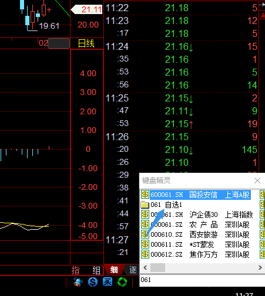Image resolution: width=265 pixels, height=296 pixels.
Task: Select 000610.SZ 西安旅游 row
Action: (x=195, y=234)
